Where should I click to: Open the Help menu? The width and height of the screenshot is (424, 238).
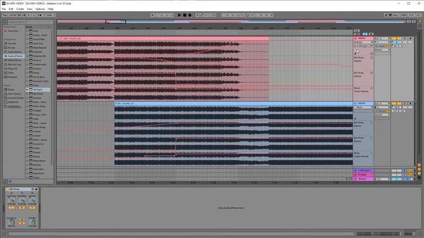click(50, 9)
